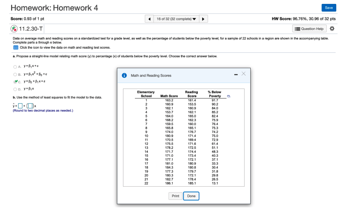Print the Math and Reading Scores data
The width and height of the screenshot is (354, 212).
[x=175, y=196]
